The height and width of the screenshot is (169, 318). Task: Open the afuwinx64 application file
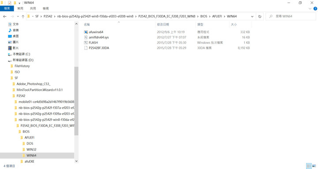[96, 32]
